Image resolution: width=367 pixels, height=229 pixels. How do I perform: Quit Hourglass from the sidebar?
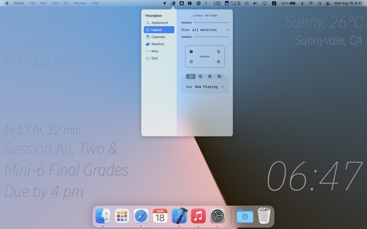pyautogui.click(x=159, y=58)
